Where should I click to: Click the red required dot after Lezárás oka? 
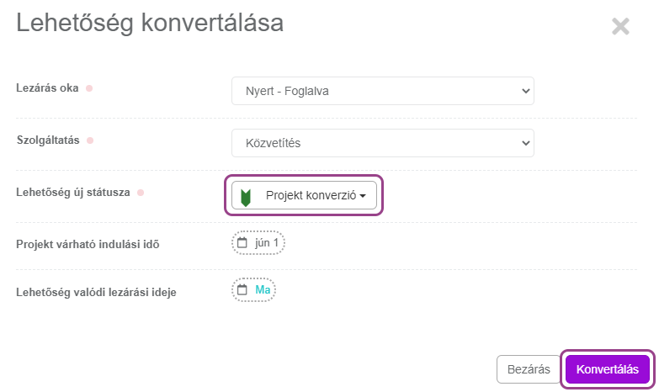pyautogui.click(x=89, y=88)
